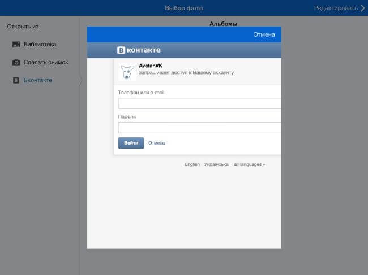
Task: Click the camera icon for Сделать снимок
Action: tap(16, 63)
